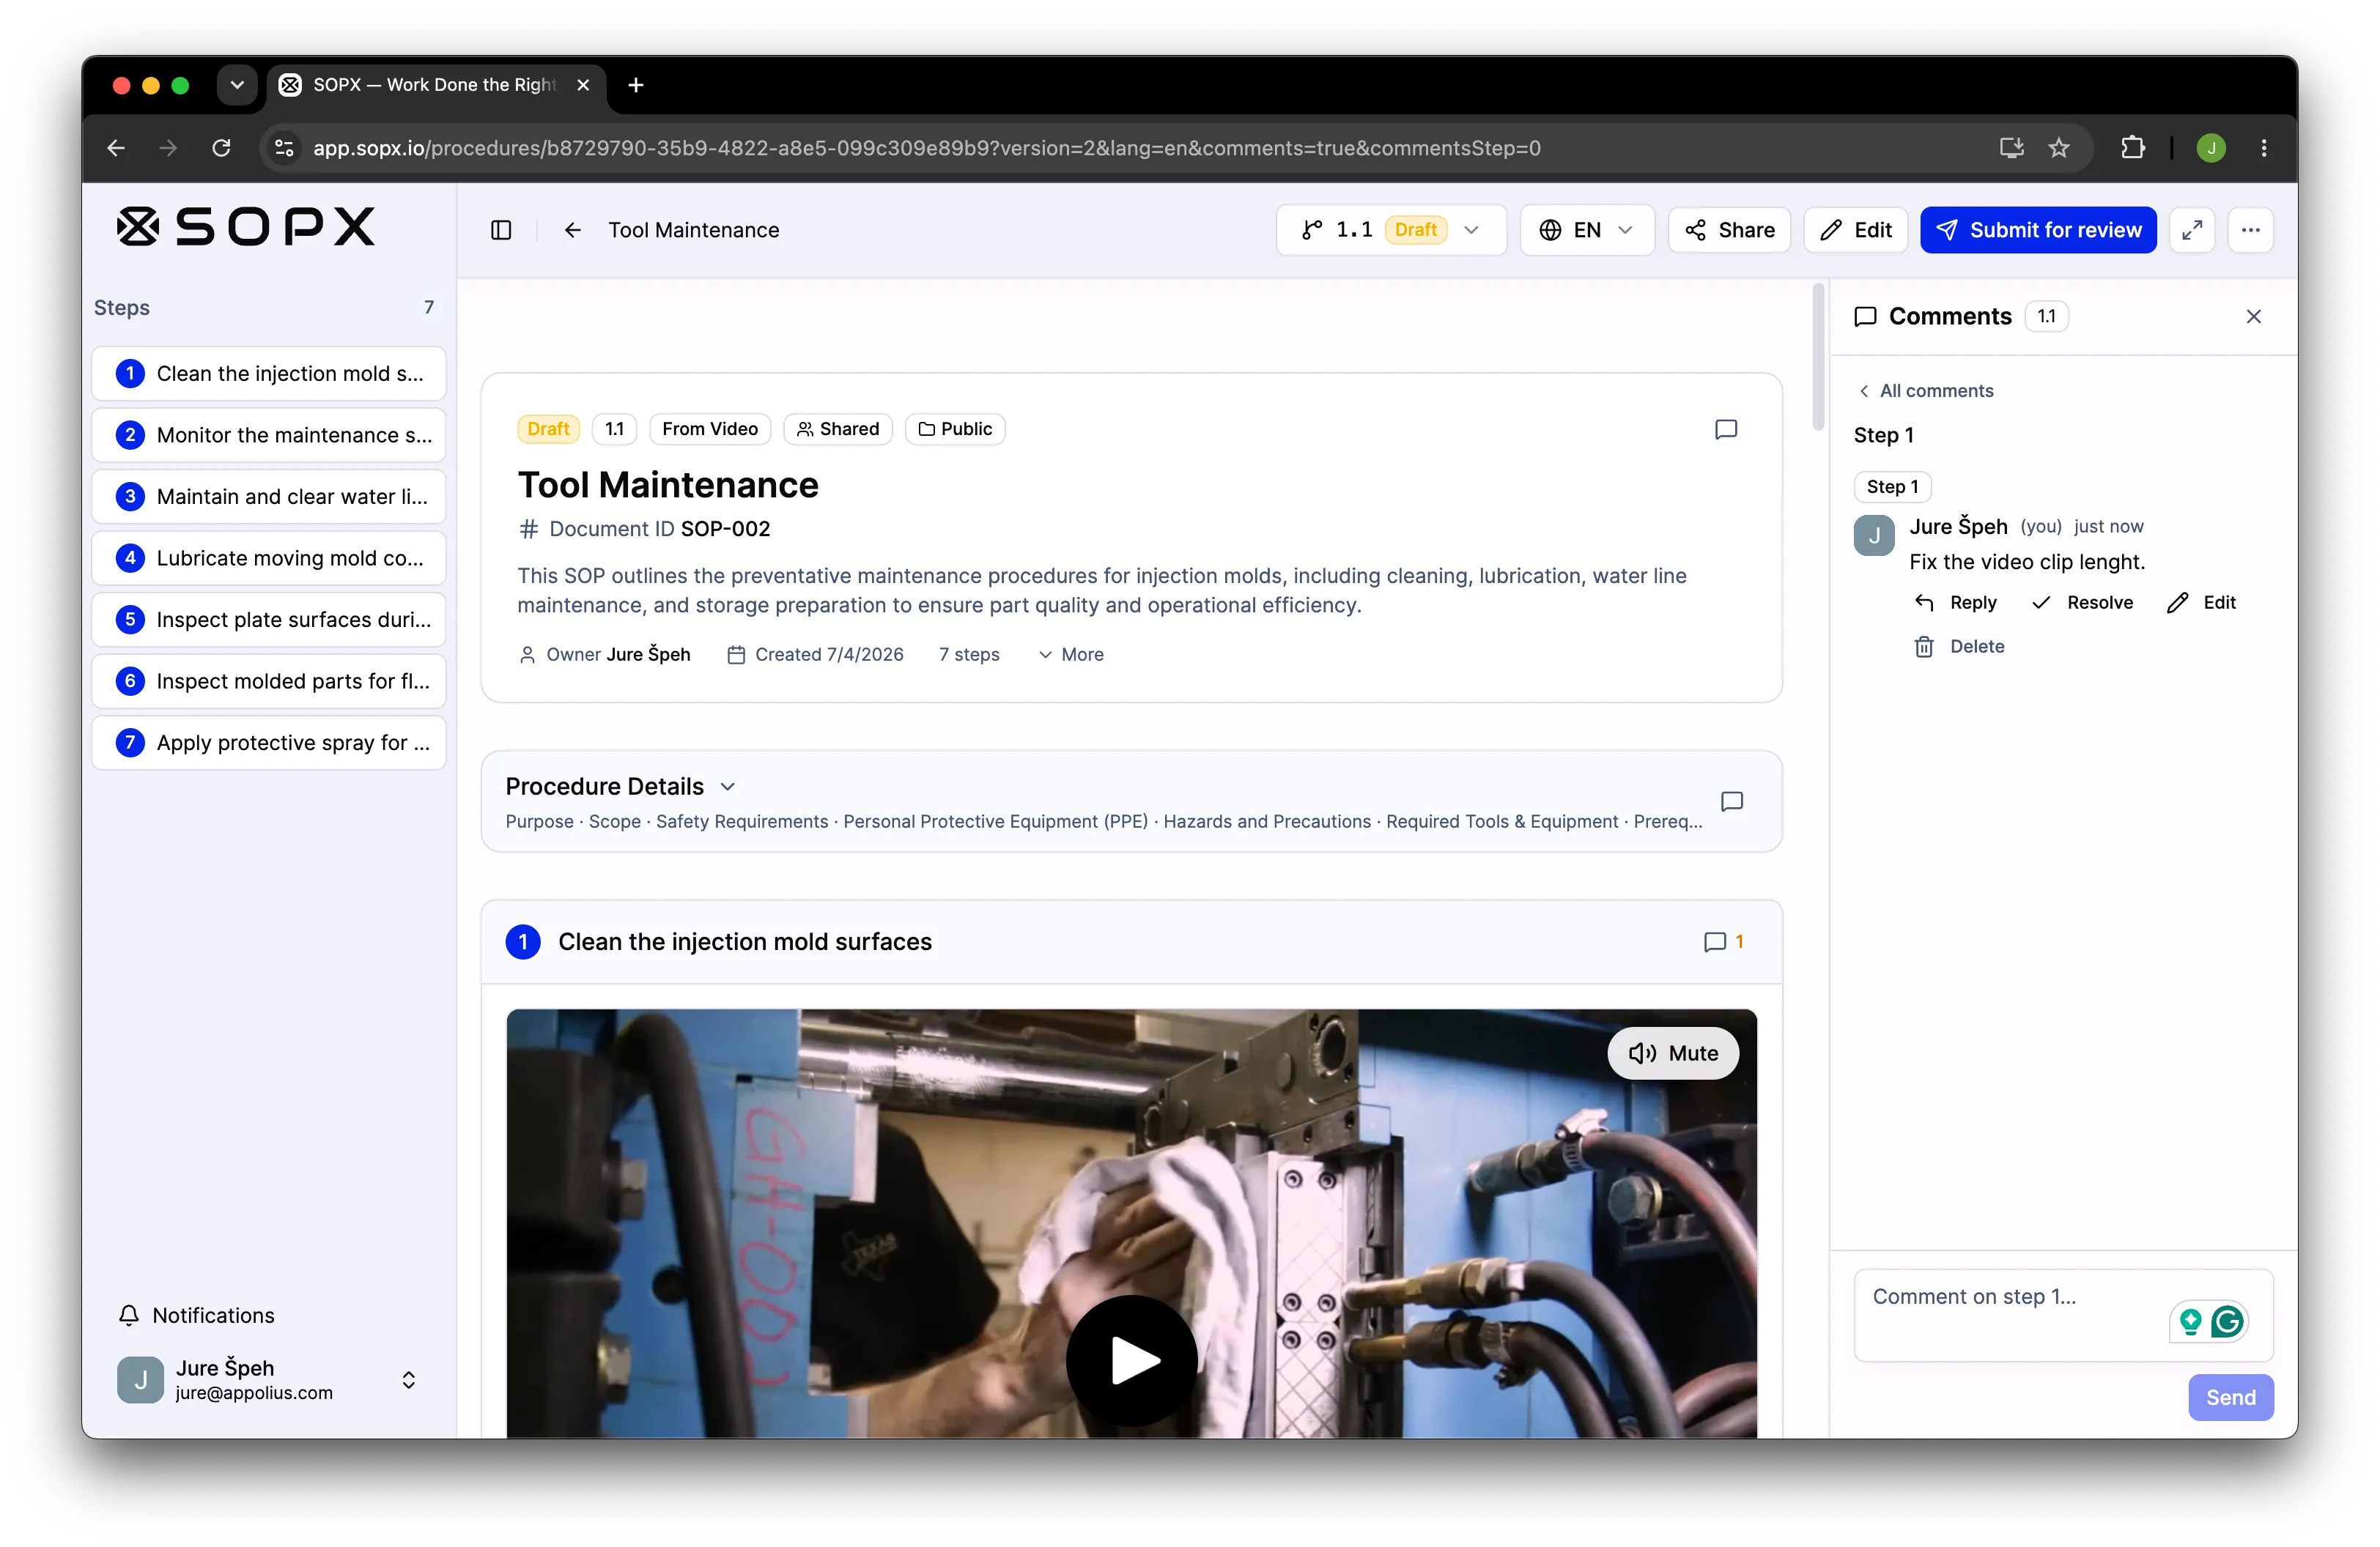2380x1547 pixels.
Task: Go back using arrow beside Tool Maintenance
Action: point(572,230)
